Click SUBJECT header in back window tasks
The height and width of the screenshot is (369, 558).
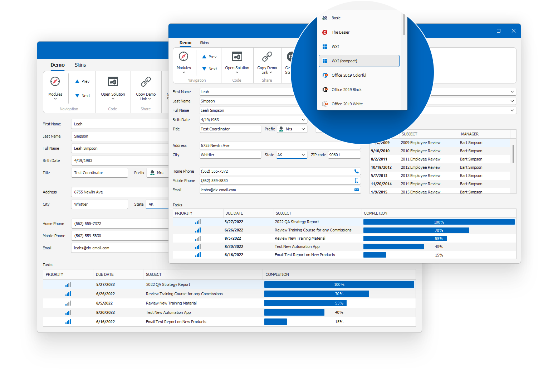203,274
